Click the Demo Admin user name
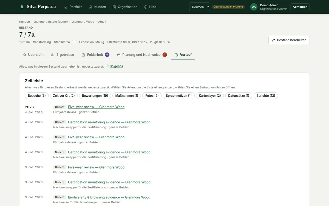Image resolution: width=329 pixels, height=206 pixels. click(x=269, y=5)
